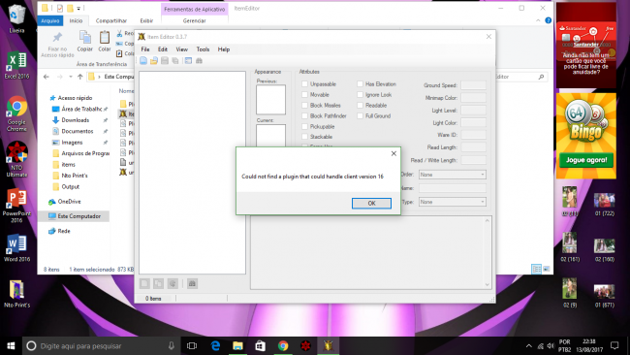Toggle the Ignore Look checkbox

pos(360,94)
